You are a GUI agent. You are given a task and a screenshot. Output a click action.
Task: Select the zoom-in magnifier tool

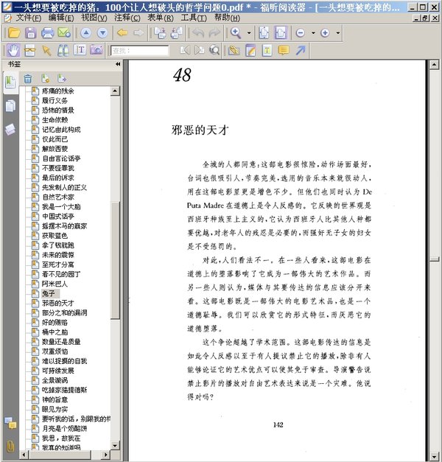(236, 32)
